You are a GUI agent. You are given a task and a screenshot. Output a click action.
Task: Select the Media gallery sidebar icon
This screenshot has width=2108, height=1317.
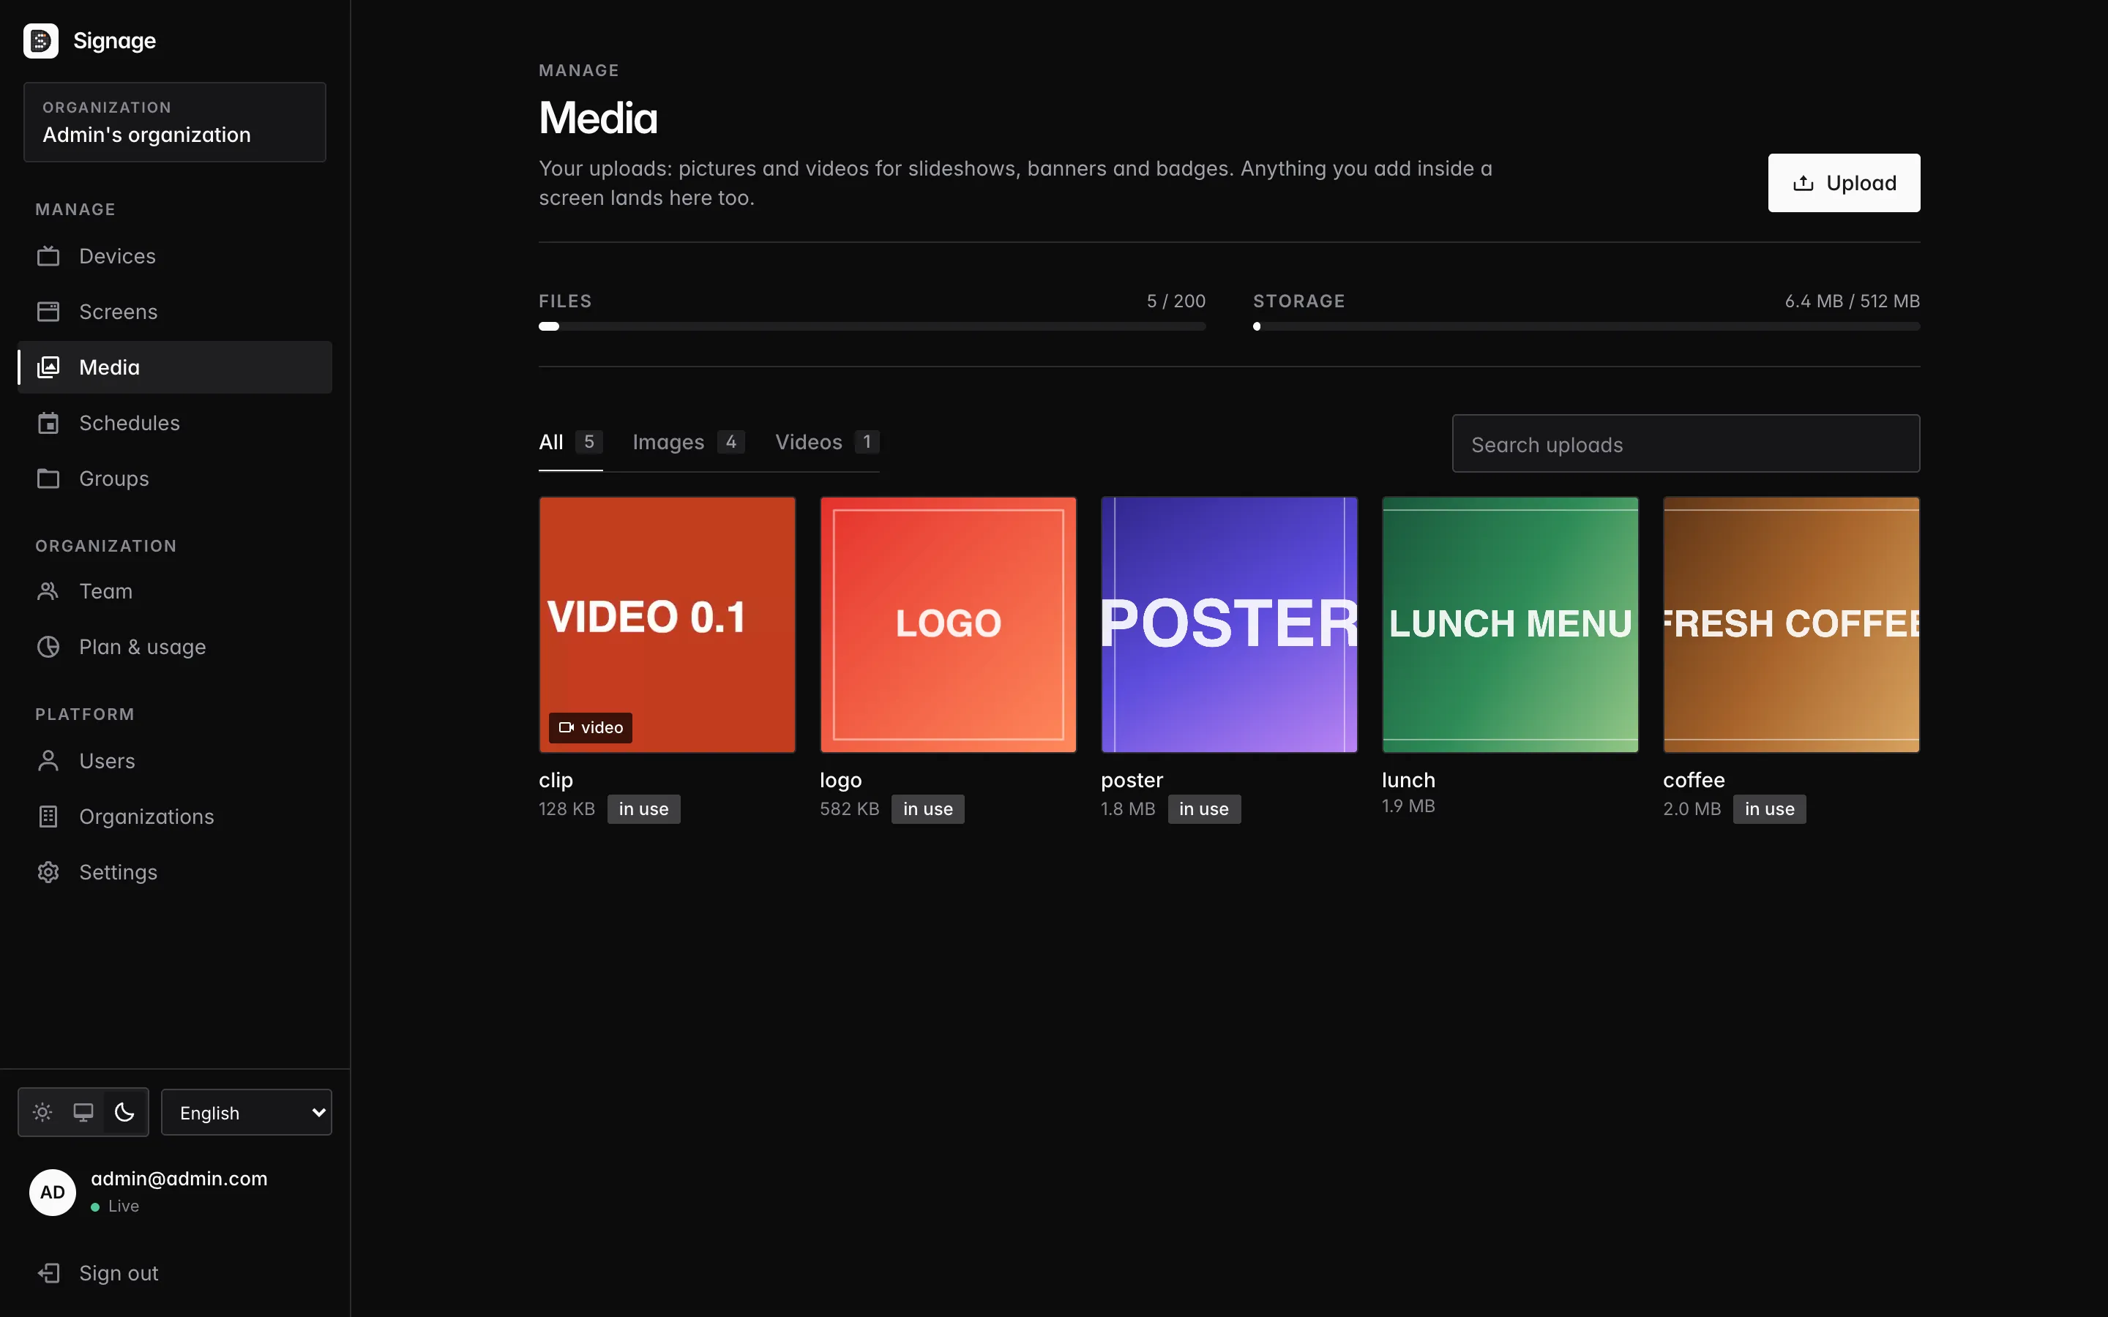pyautogui.click(x=49, y=367)
